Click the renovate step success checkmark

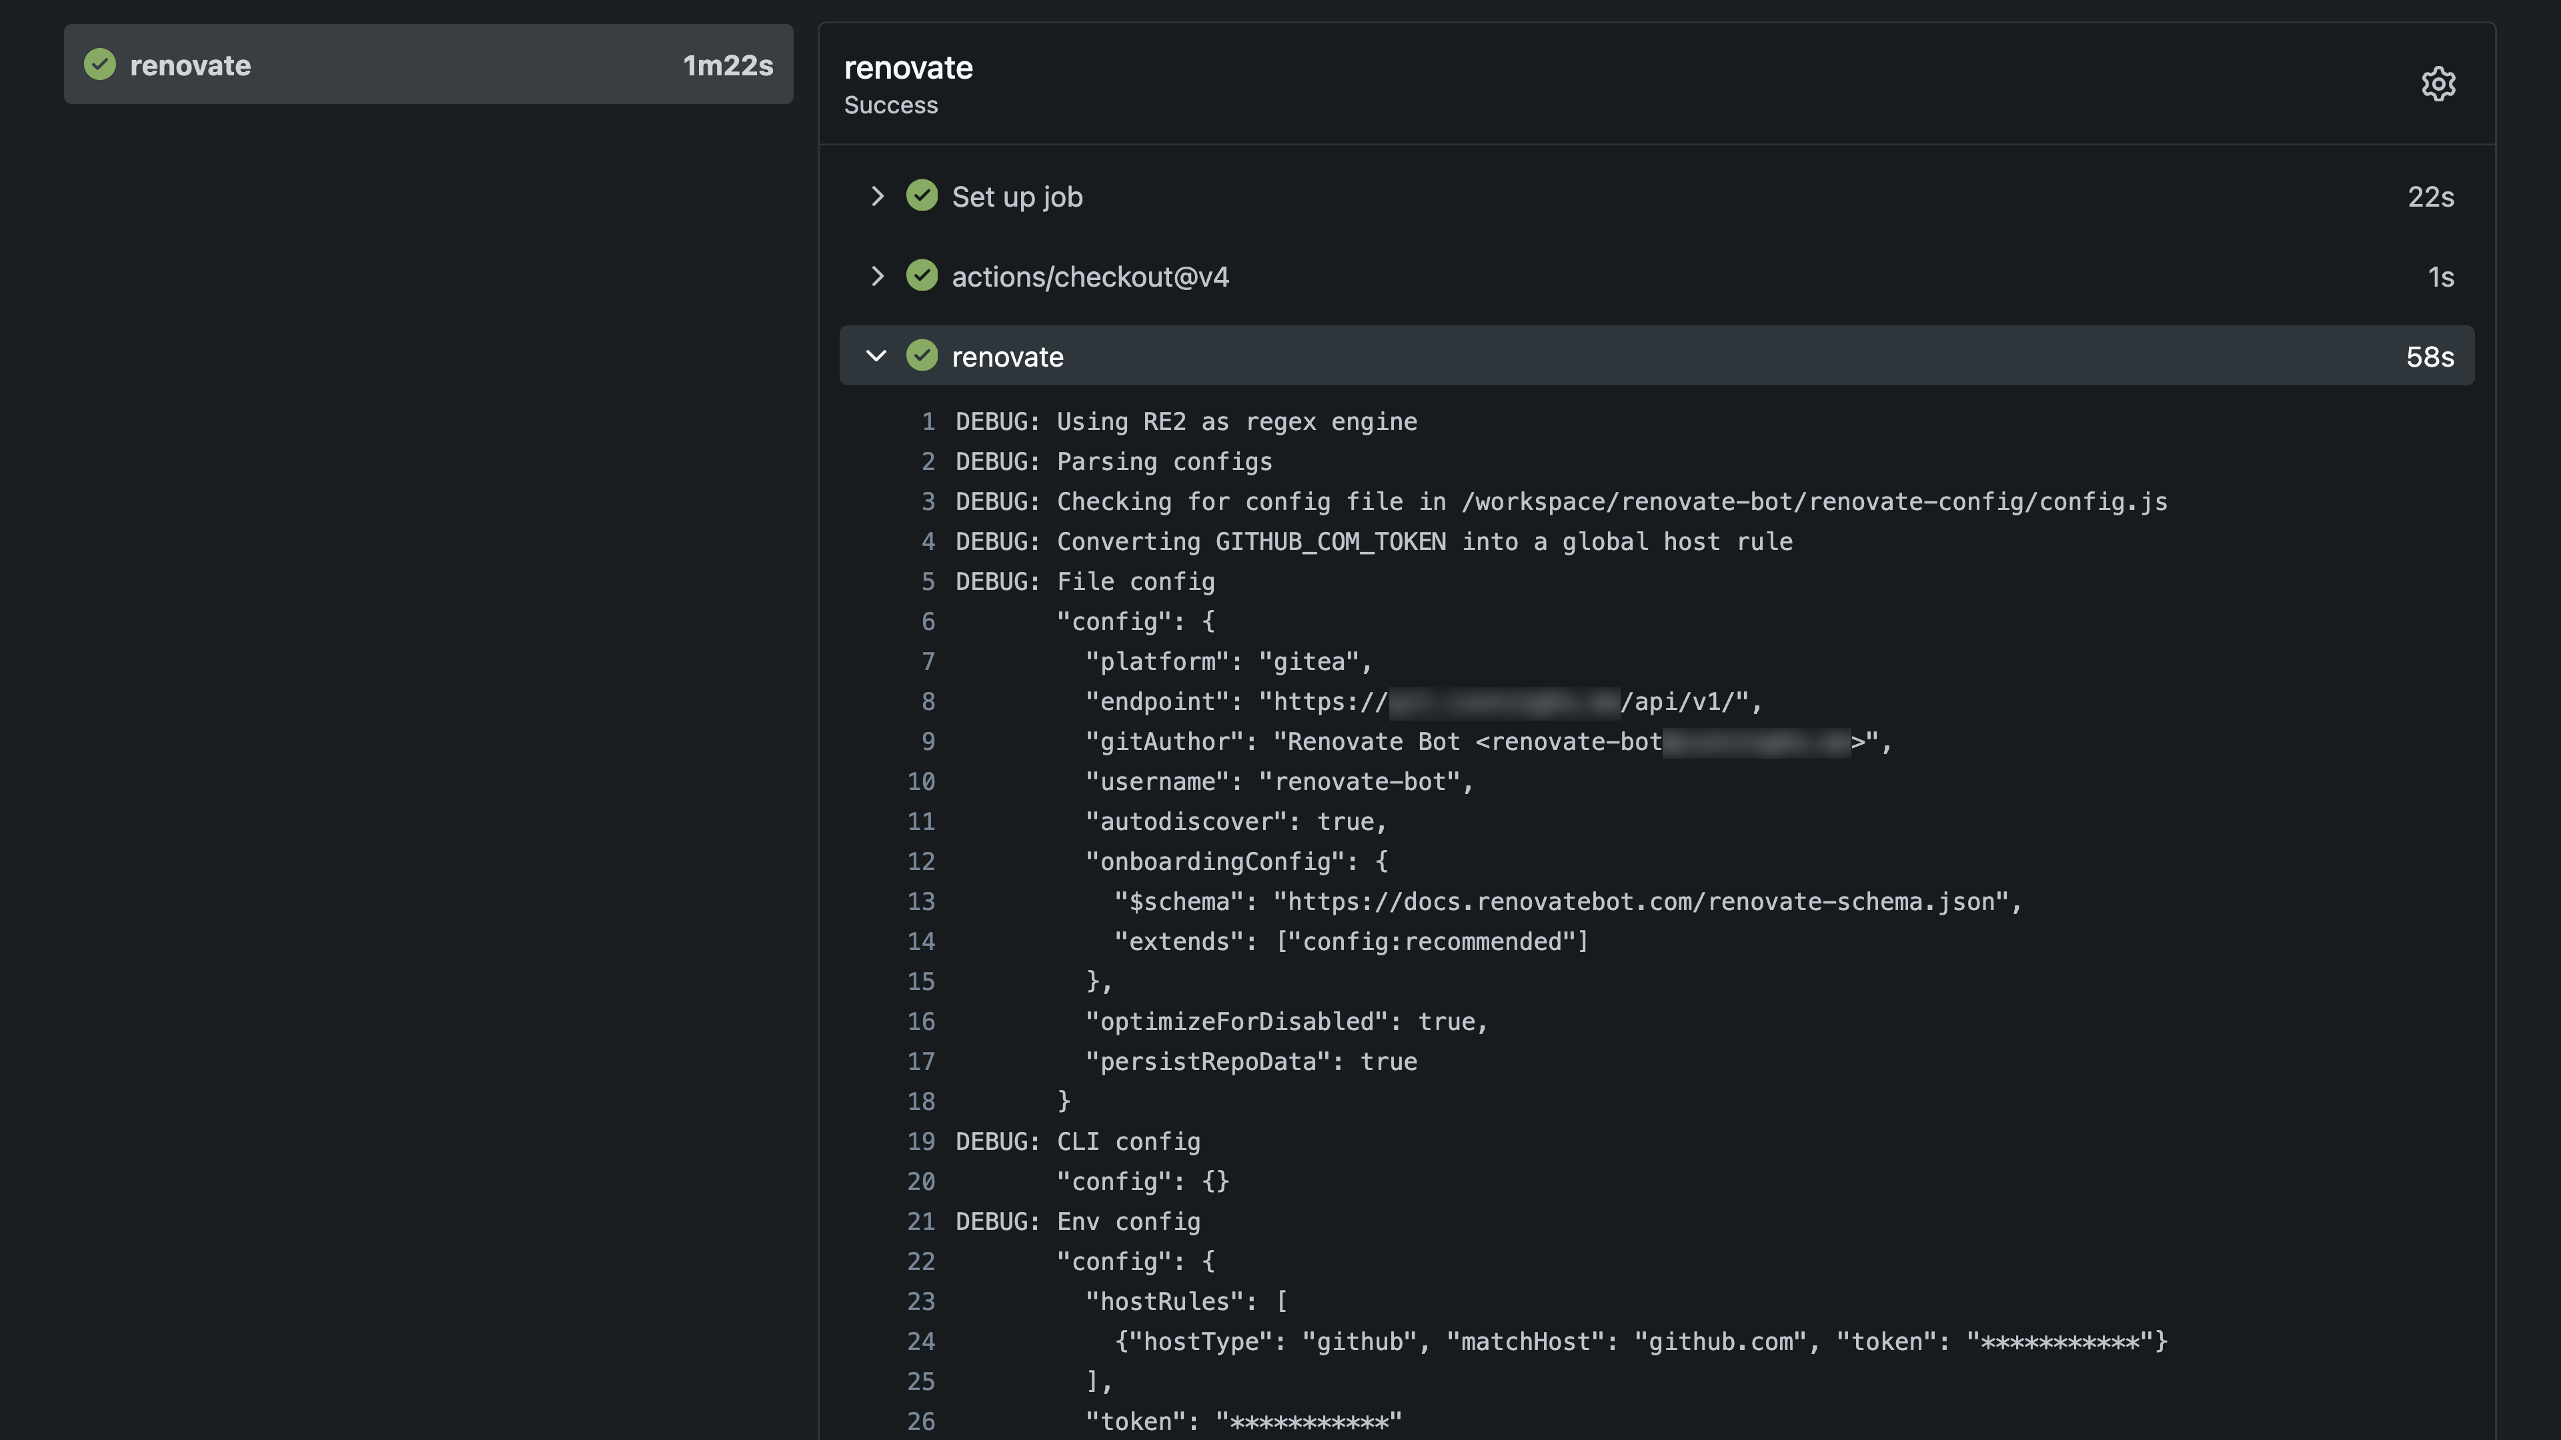922,356
